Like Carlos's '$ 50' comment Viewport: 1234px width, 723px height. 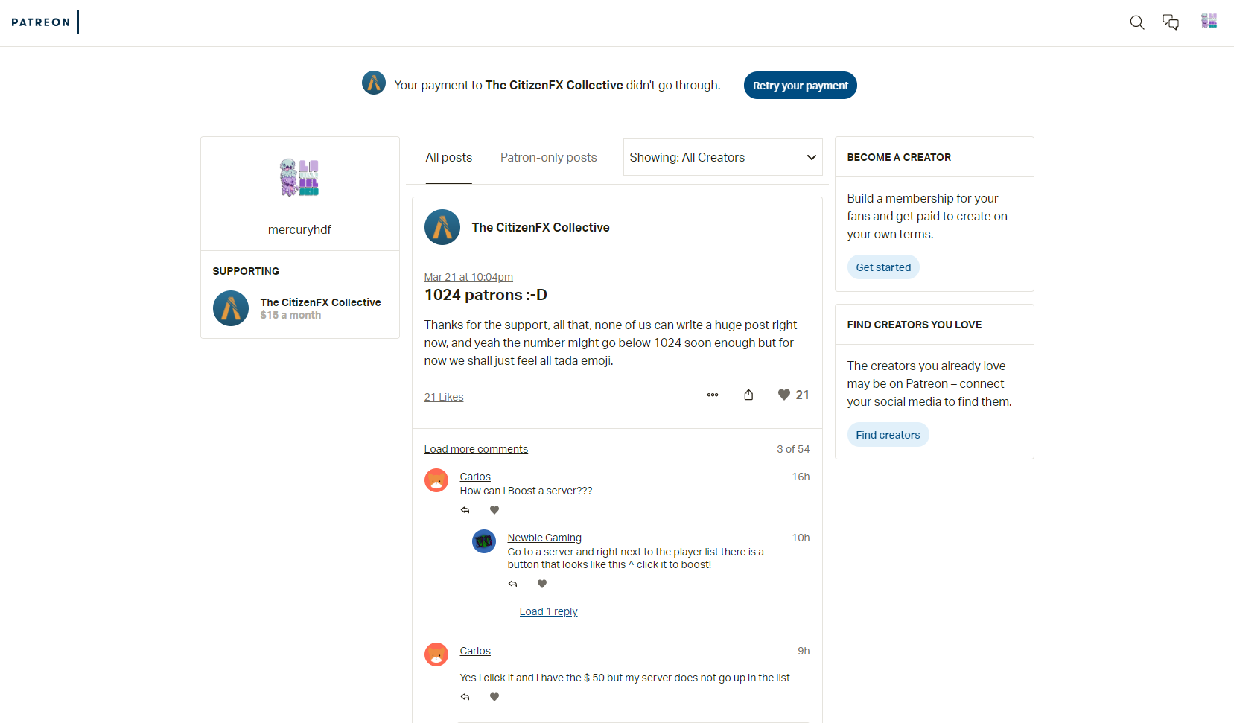pos(494,697)
